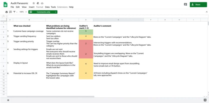Select the green cell marked 5

point(86,32)
